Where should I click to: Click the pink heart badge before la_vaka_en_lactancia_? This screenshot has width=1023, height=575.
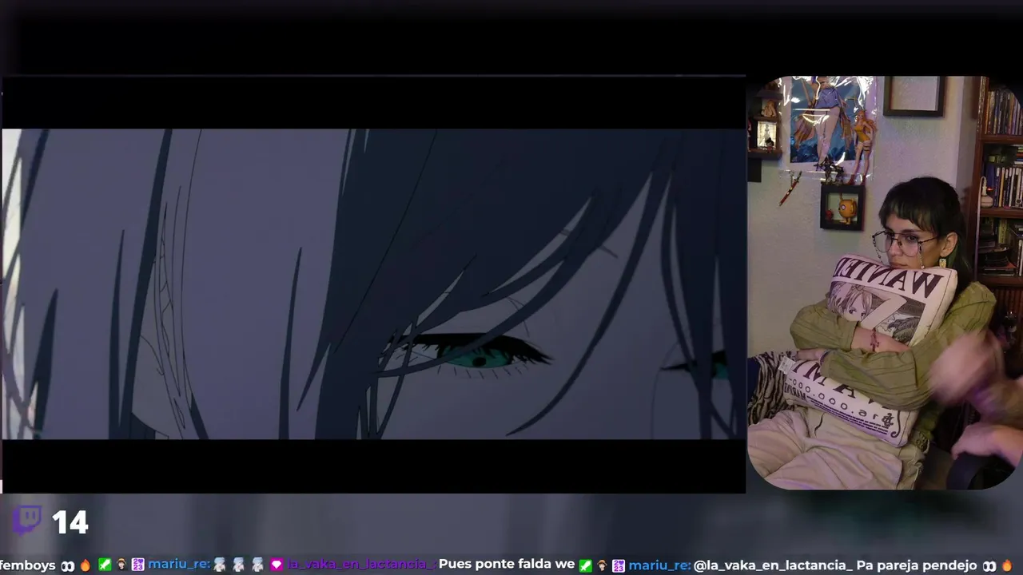tap(277, 565)
